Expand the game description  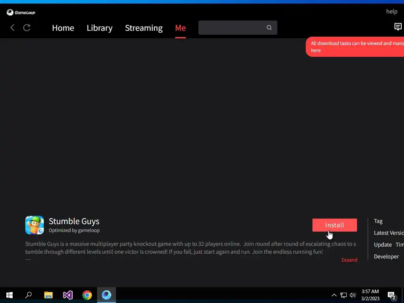[x=350, y=260]
